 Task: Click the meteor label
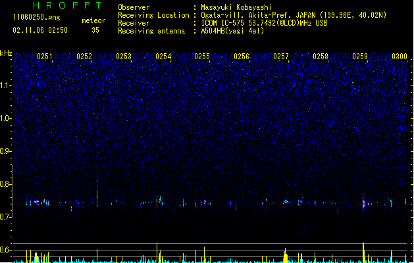[x=93, y=20]
